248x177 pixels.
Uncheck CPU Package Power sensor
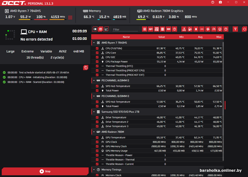(97, 62)
